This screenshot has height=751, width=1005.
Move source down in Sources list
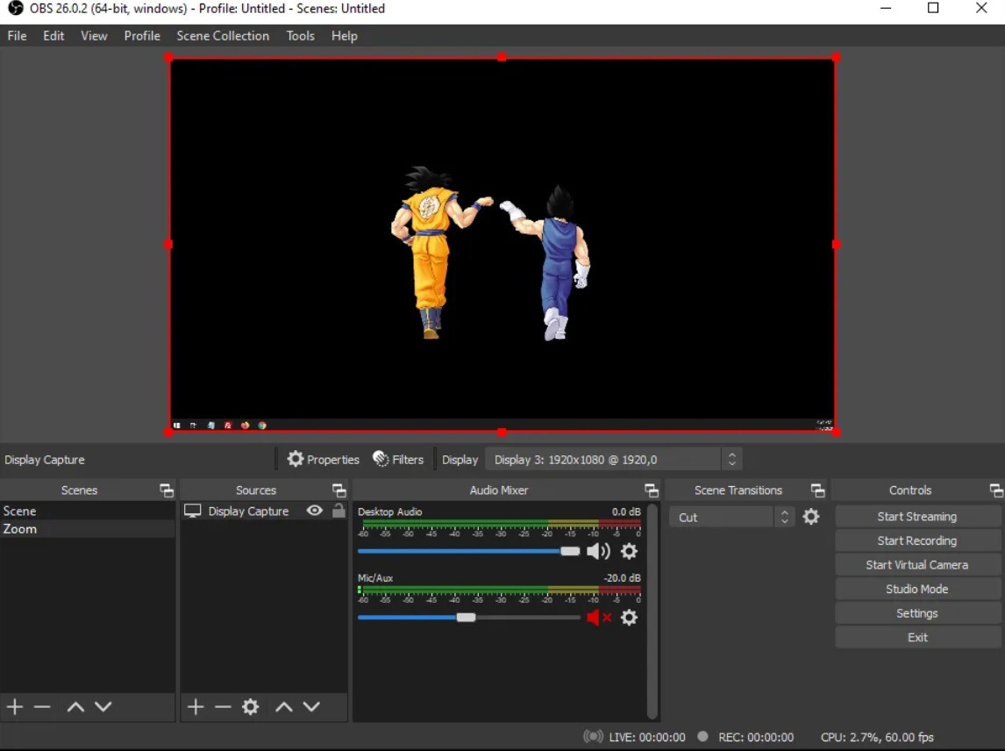tap(311, 707)
